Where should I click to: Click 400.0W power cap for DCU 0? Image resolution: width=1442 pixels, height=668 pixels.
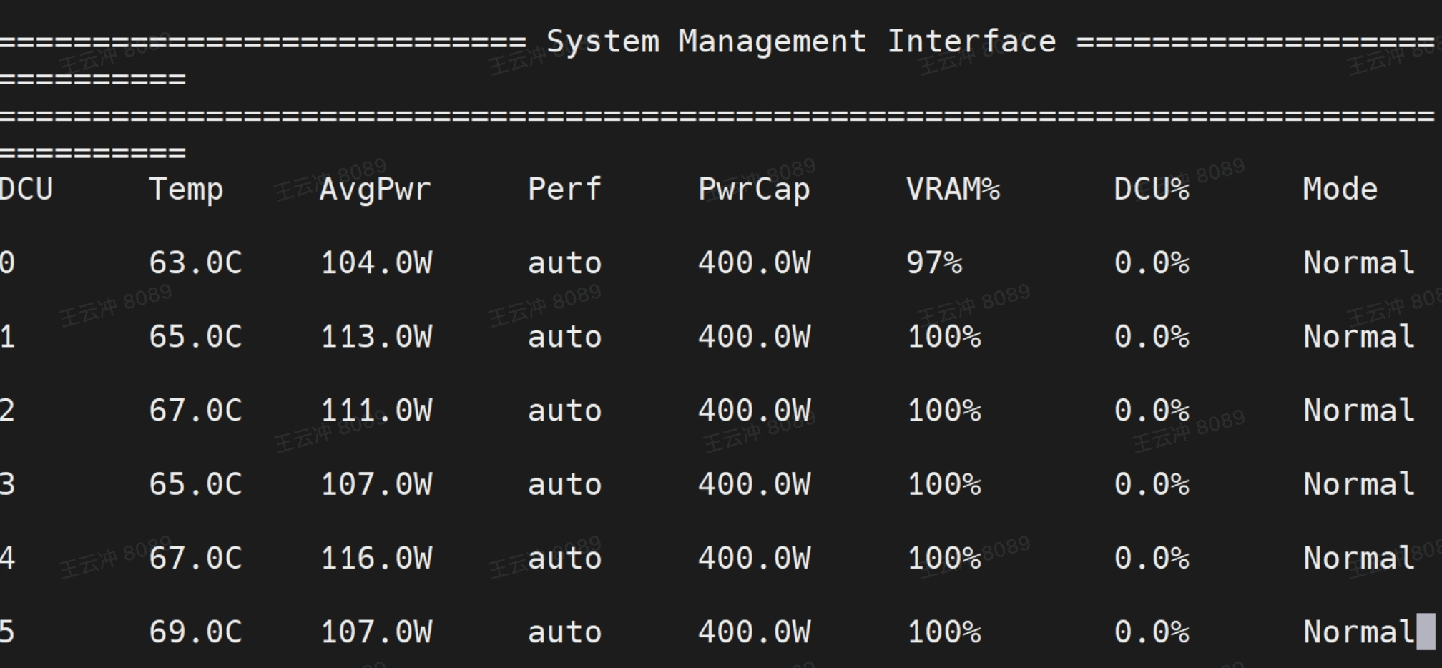click(x=754, y=263)
